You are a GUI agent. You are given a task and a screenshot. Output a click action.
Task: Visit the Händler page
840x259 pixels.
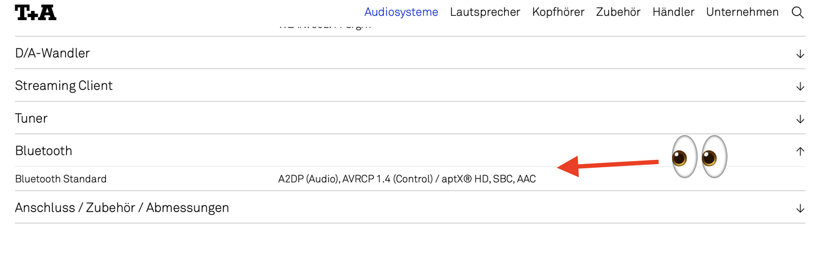click(x=673, y=12)
